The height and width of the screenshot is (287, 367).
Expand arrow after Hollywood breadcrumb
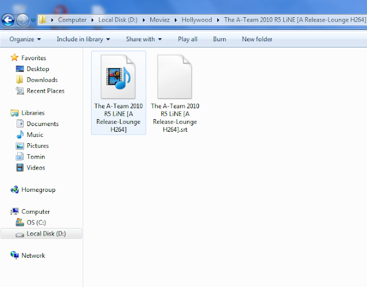(218, 20)
